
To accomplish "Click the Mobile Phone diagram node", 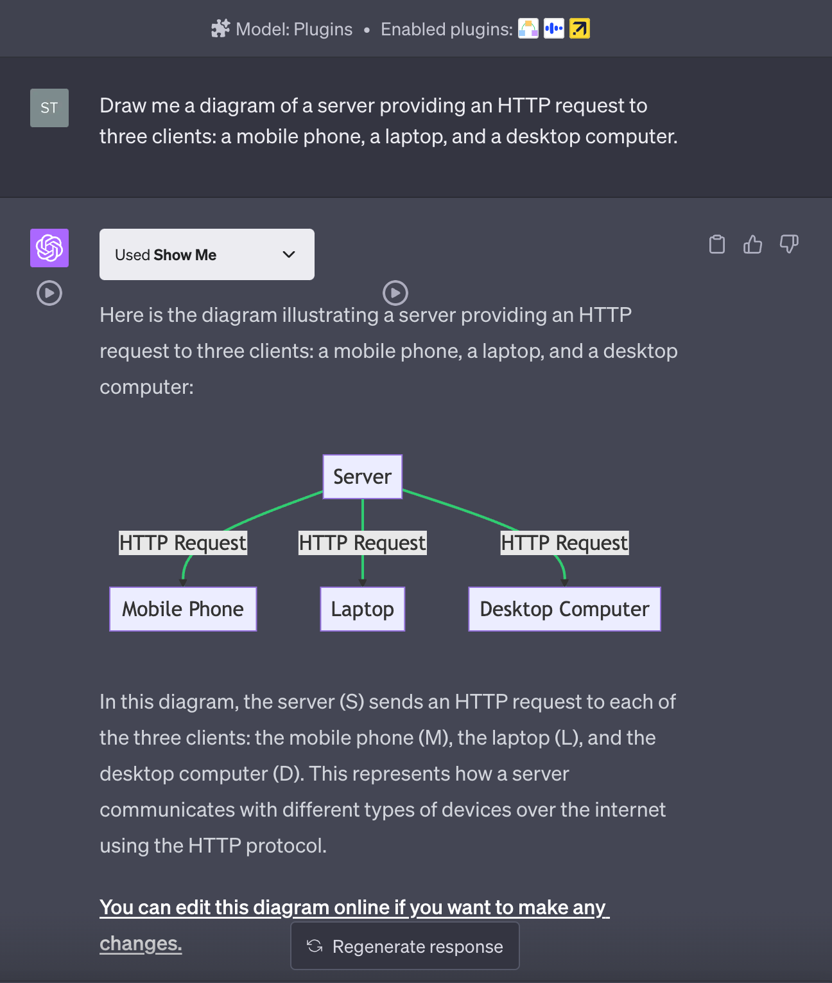I will point(183,609).
